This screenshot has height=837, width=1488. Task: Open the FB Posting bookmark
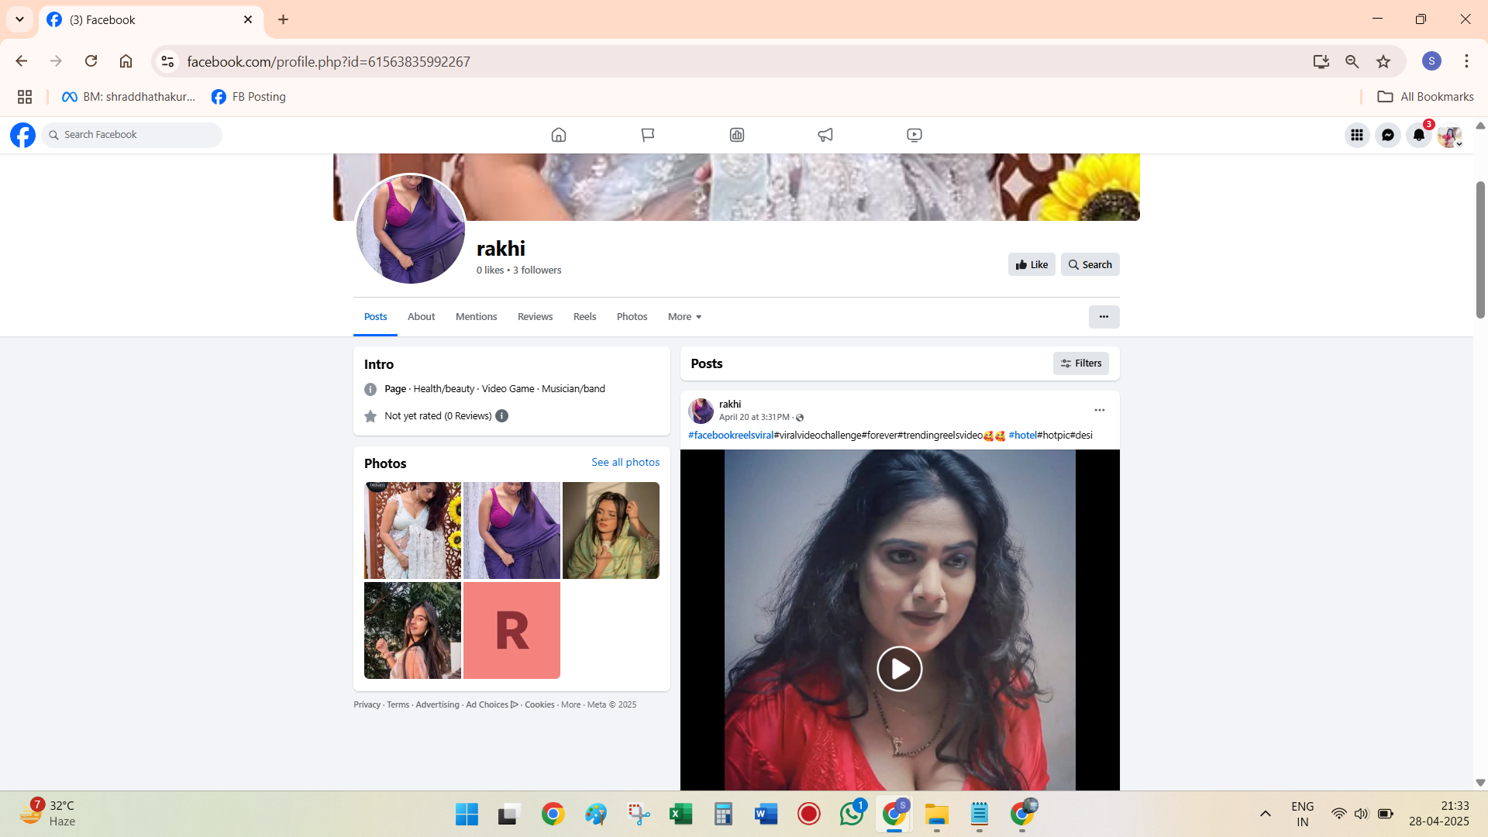[249, 97]
